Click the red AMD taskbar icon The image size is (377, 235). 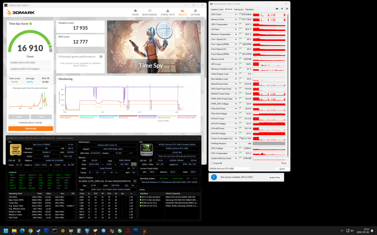pos(128,231)
